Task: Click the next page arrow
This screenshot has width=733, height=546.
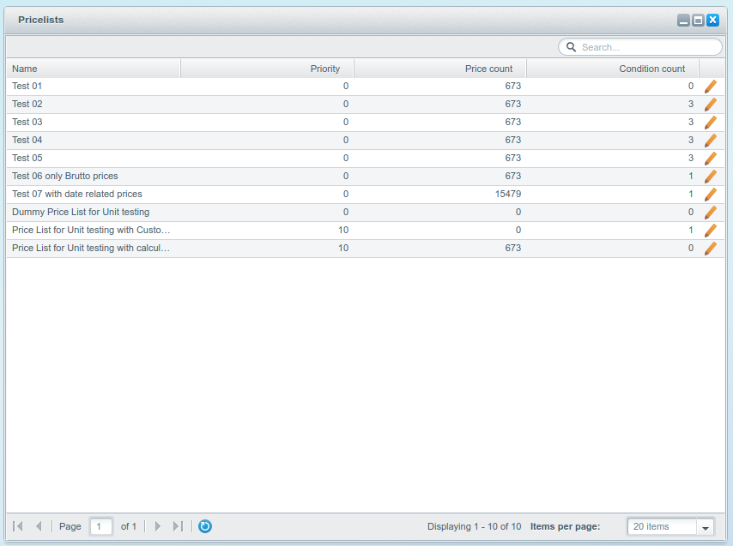Action: coord(158,526)
